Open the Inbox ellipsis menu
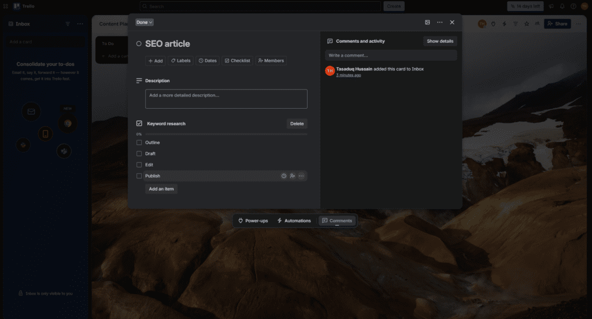592x319 pixels. [x=80, y=24]
